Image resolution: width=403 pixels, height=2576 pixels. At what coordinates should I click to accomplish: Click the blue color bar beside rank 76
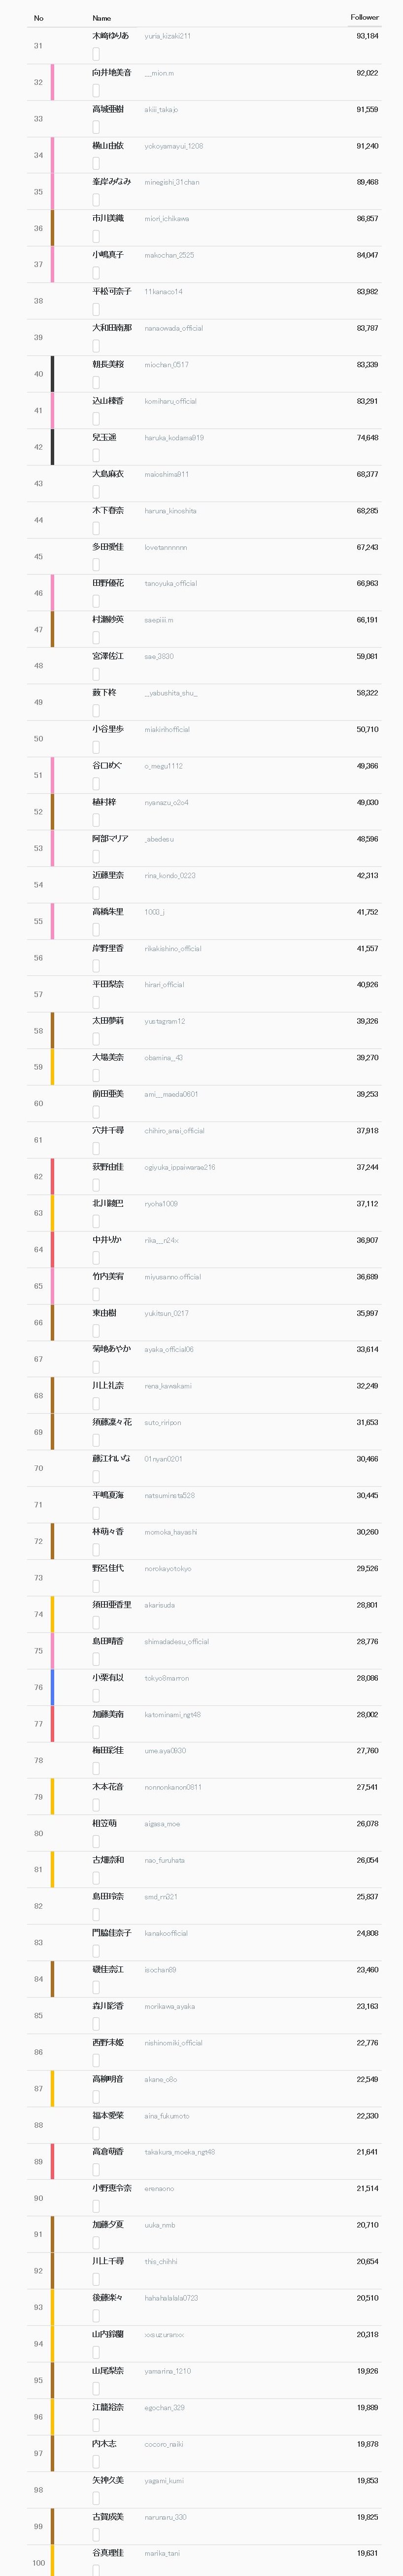(53, 1687)
